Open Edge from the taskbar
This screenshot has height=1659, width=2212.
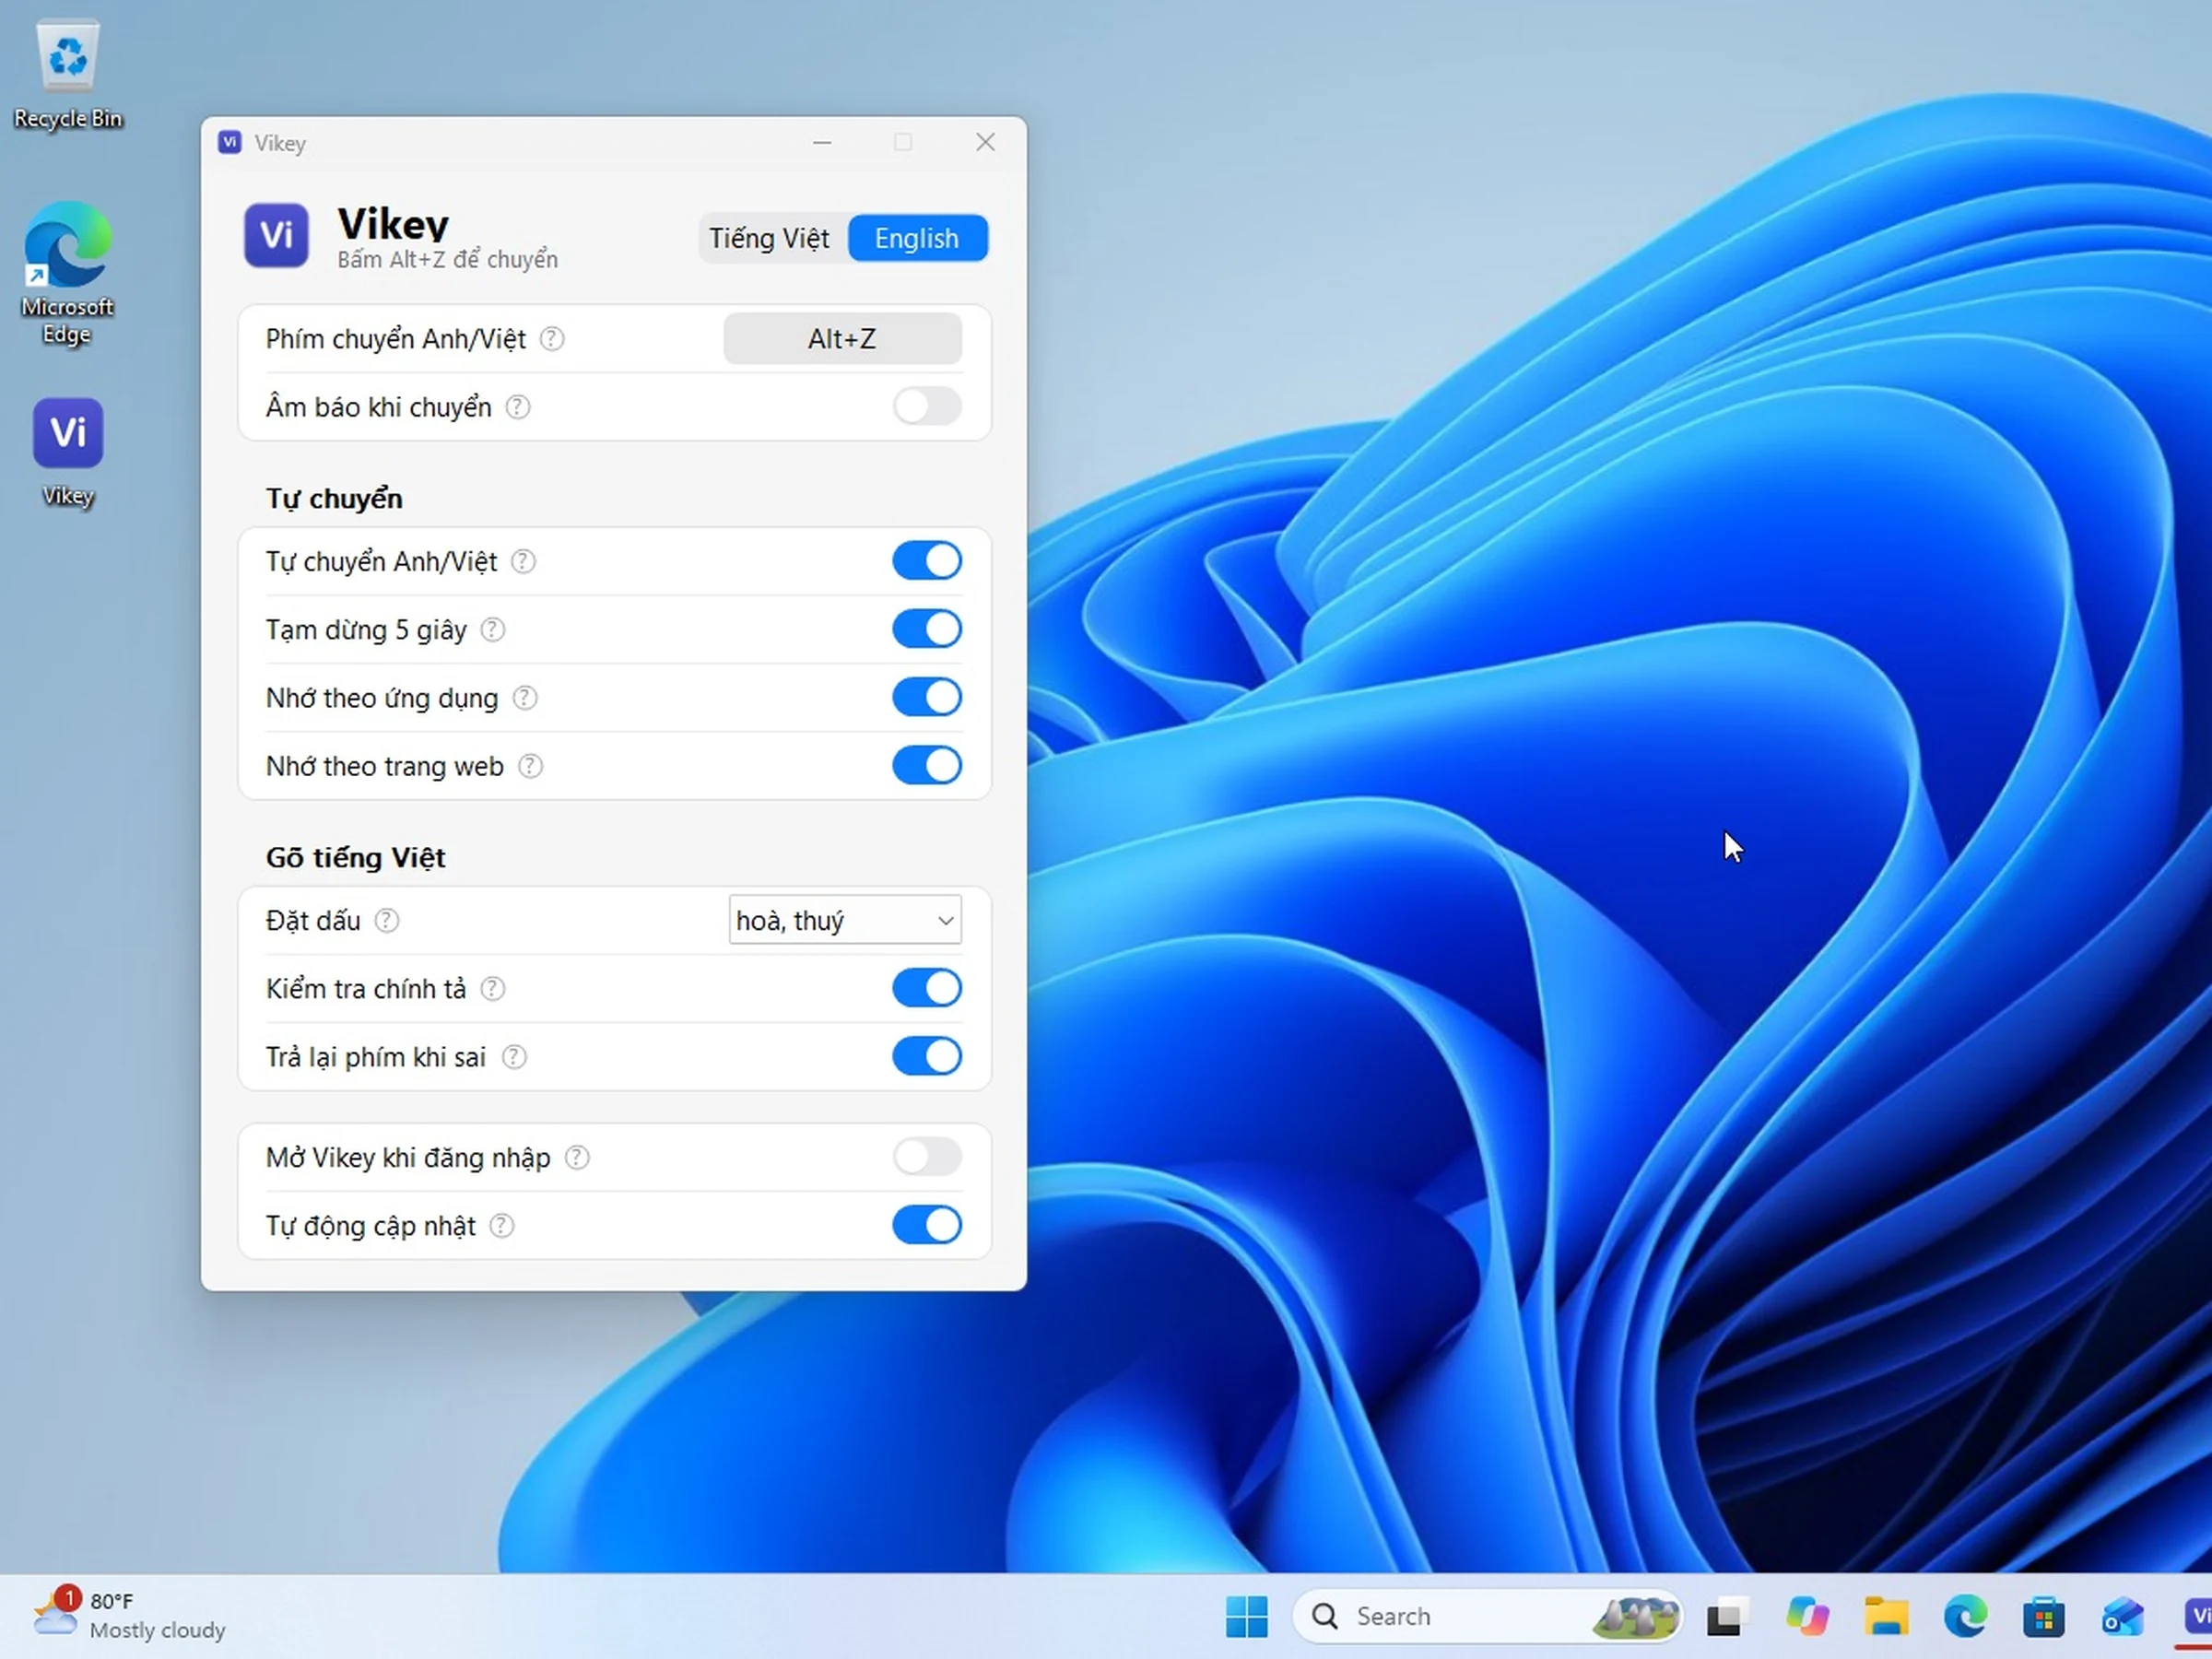click(1965, 1616)
